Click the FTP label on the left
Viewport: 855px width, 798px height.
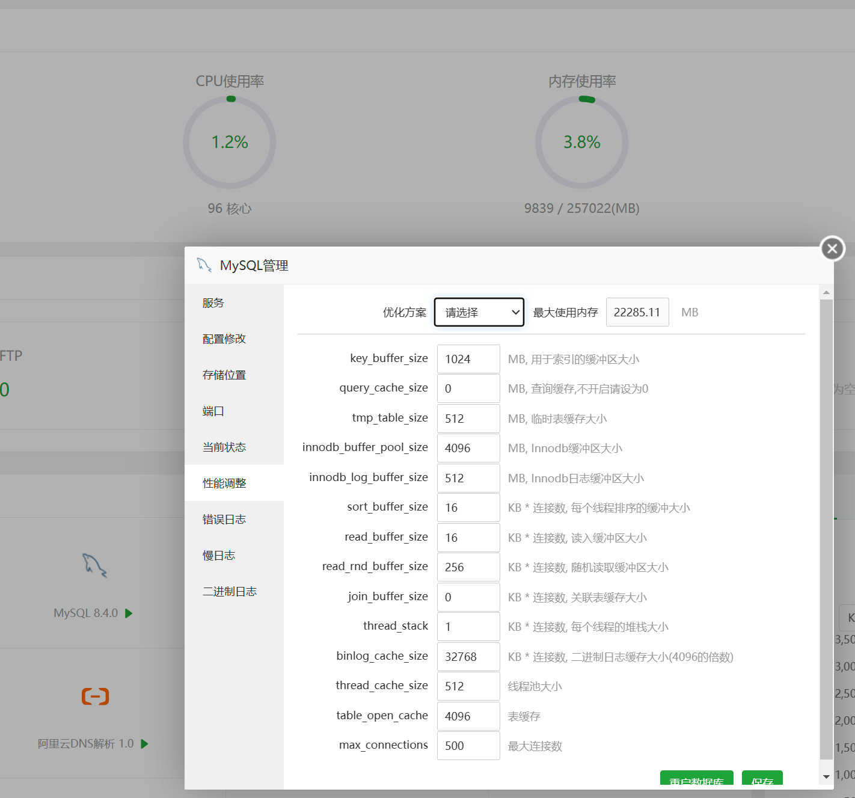pyautogui.click(x=11, y=355)
